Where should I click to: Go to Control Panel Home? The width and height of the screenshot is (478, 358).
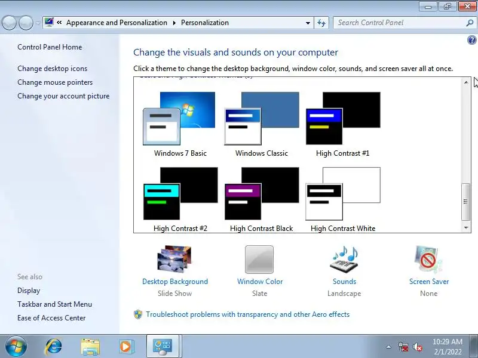coord(50,47)
